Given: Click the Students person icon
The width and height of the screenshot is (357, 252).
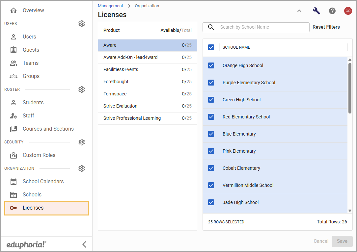Looking at the screenshot, I should [14, 103].
